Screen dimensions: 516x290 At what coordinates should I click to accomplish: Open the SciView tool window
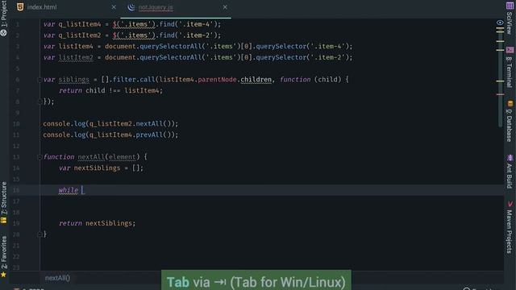click(510, 23)
